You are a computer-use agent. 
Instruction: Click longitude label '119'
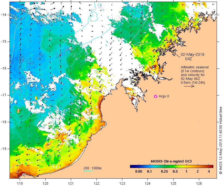20,183
